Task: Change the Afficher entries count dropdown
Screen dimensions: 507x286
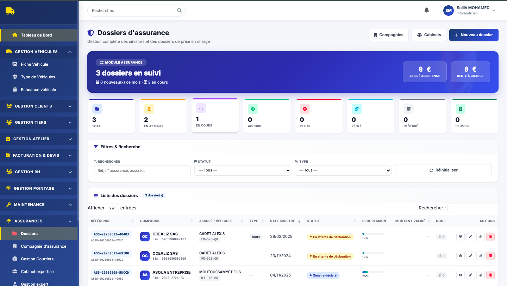Action: point(112,208)
